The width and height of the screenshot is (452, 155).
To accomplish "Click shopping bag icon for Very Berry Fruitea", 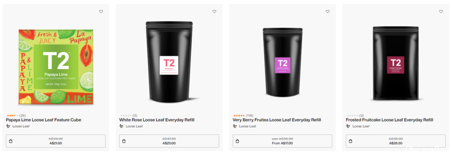I will pos(237,141).
